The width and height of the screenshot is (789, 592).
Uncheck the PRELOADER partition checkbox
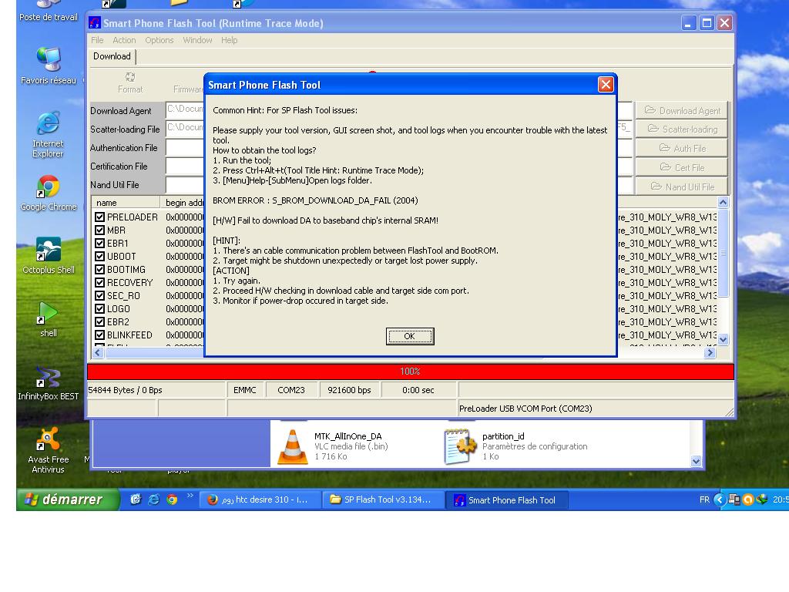pyautogui.click(x=99, y=217)
